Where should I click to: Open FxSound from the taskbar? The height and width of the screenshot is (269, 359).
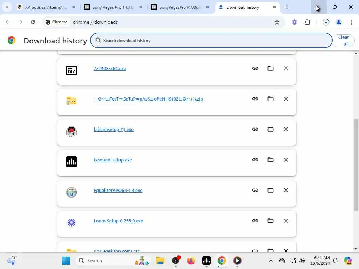(x=206, y=261)
